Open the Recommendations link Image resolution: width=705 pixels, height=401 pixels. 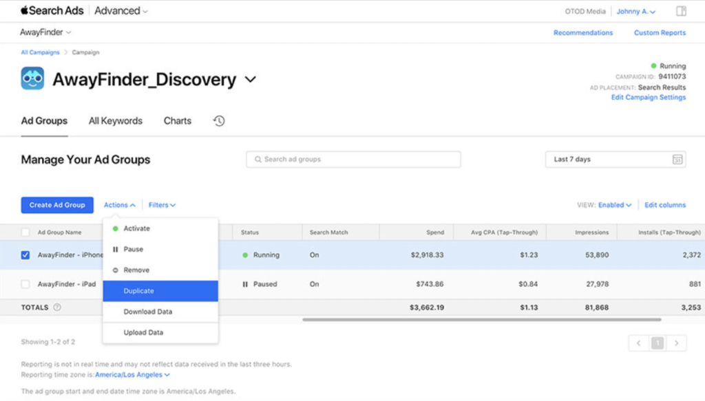point(583,33)
